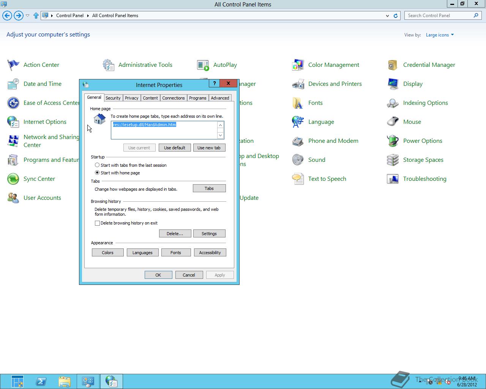The image size is (486, 389).
Task: Click the Use default button
Action: pos(175,148)
